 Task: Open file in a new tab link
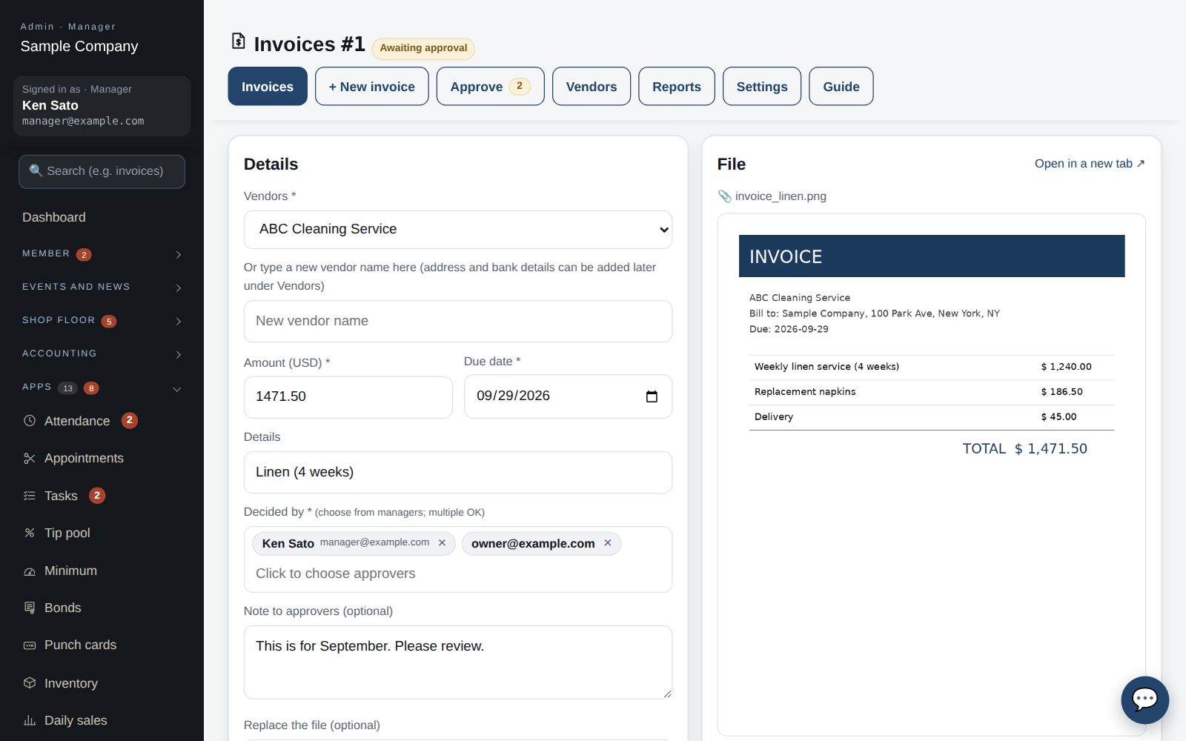(1090, 164)
